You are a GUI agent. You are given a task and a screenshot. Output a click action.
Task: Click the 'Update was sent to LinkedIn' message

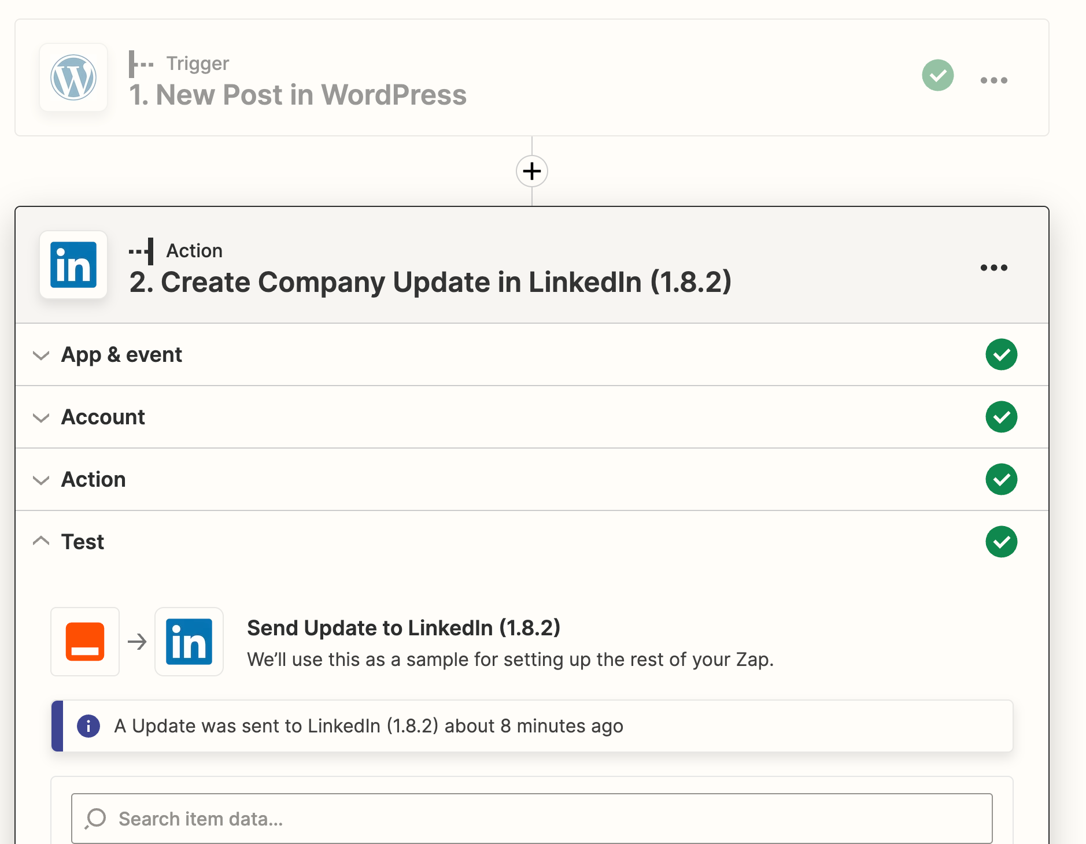(369, 726)
